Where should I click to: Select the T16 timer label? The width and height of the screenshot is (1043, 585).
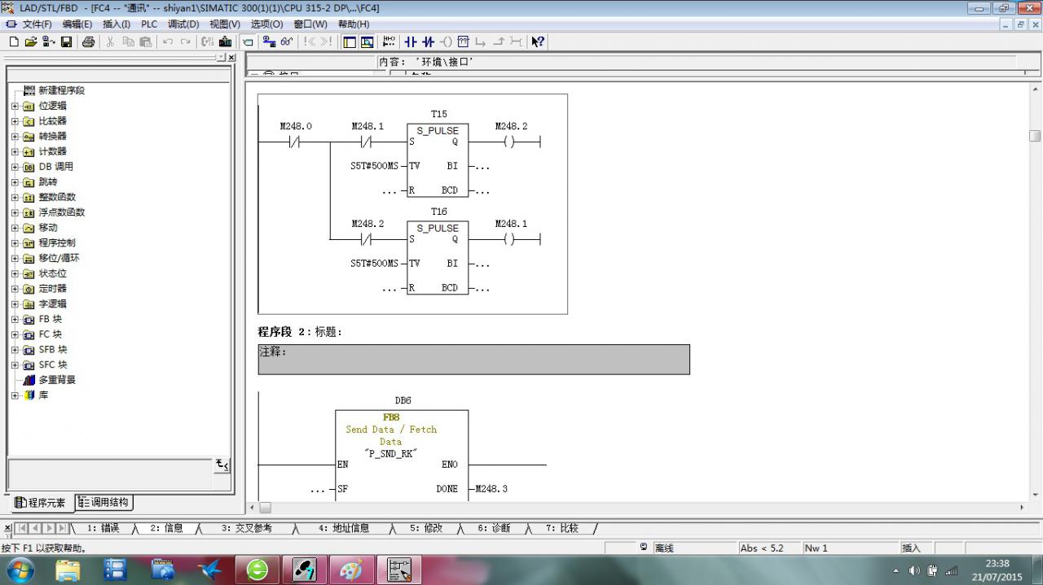439,212
